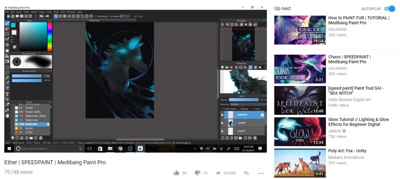Select the Gradient tool

click(7, 61)
